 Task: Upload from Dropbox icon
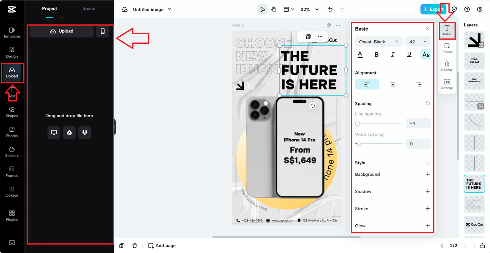click(85, 132)
